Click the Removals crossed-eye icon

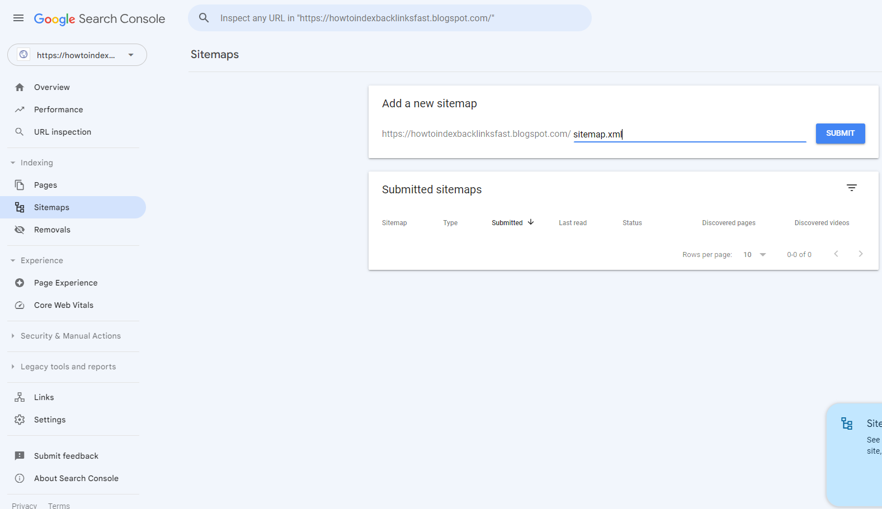tap(20, 230)
